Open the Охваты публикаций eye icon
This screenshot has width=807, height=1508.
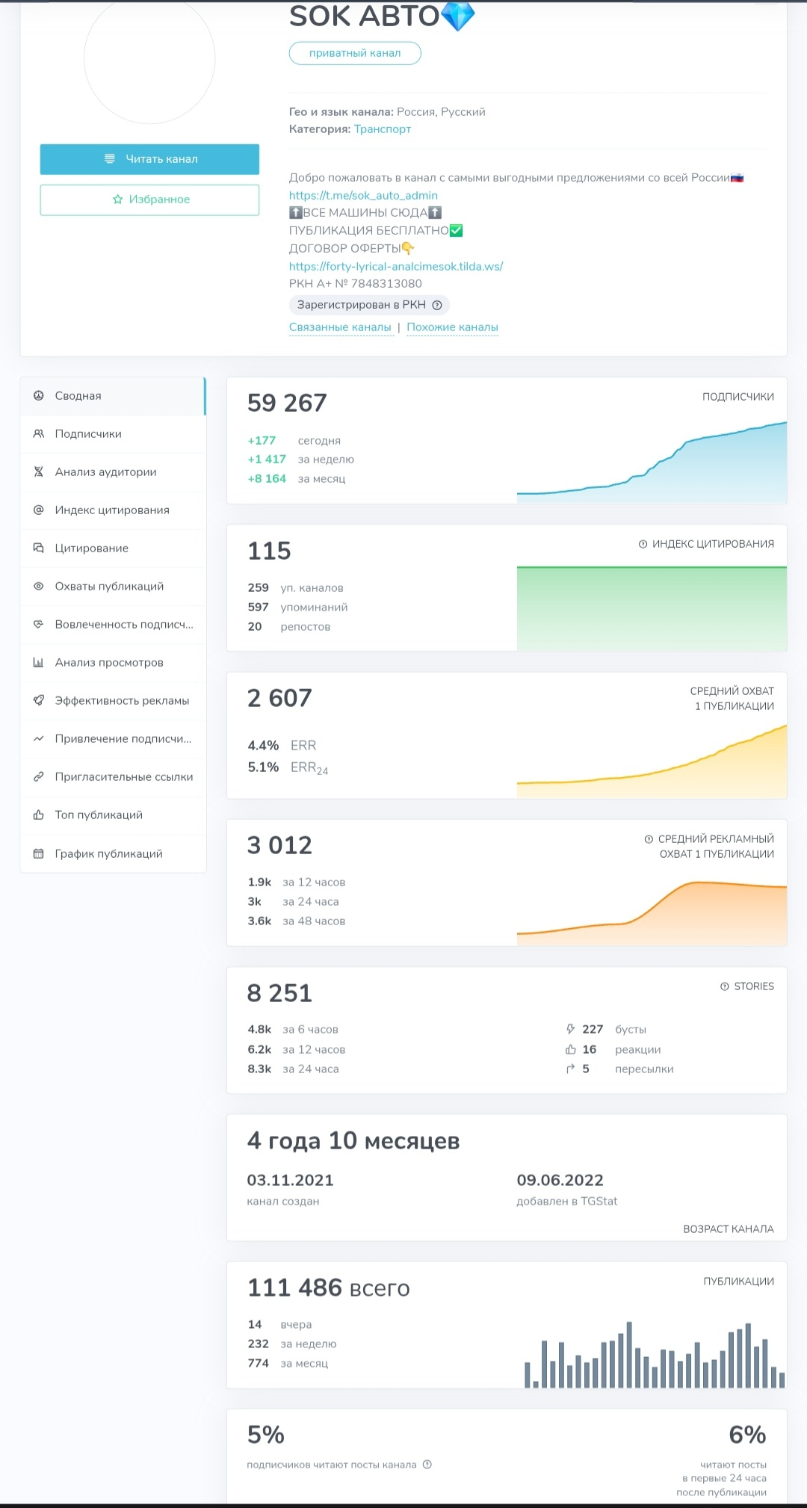pyautogui.click(x=38, y=586)
